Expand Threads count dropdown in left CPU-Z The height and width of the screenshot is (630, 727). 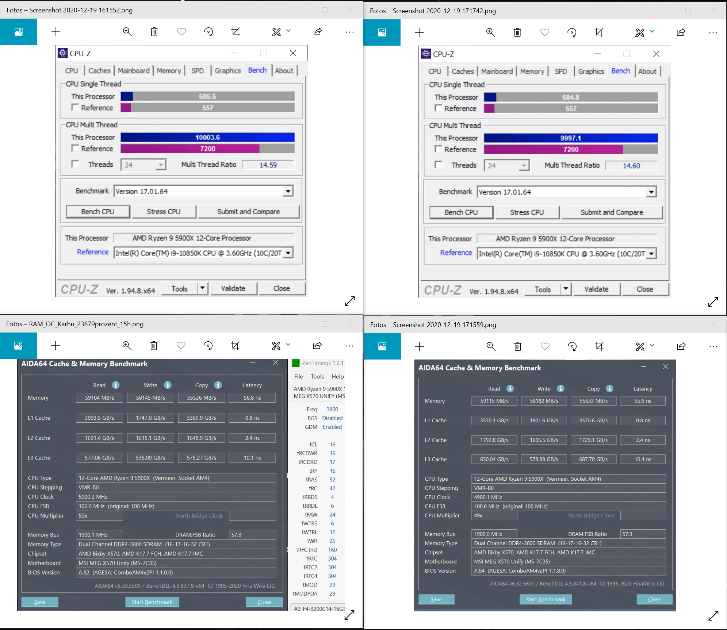click(161, 165)
